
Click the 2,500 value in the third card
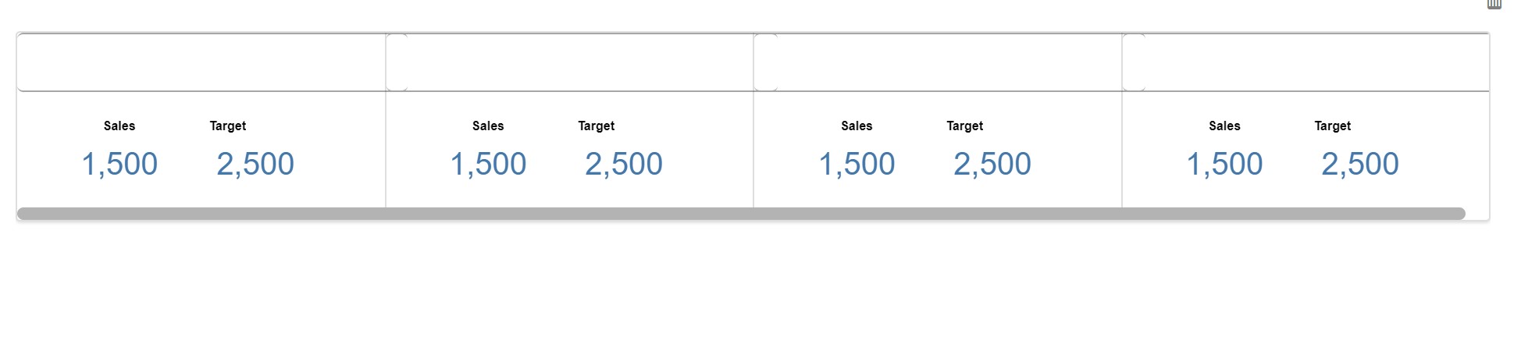[x=992, y=164]
